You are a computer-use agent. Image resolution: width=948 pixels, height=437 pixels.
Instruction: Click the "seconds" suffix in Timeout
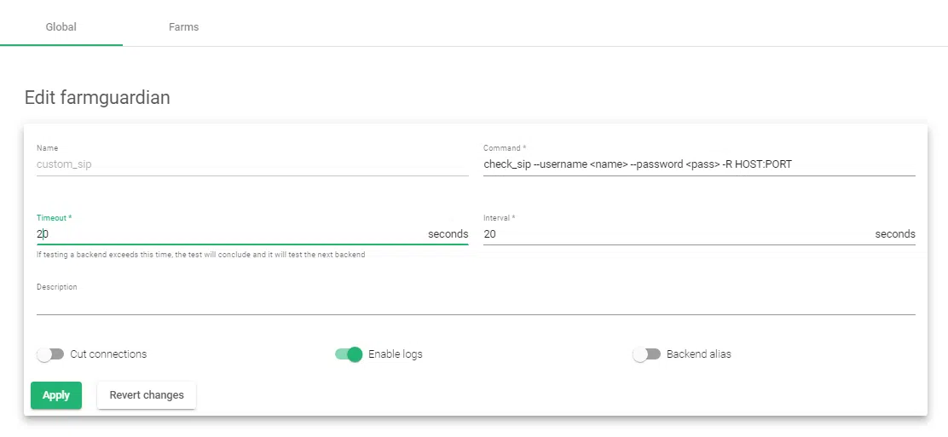pyautogui.click(x=448, y=234)
